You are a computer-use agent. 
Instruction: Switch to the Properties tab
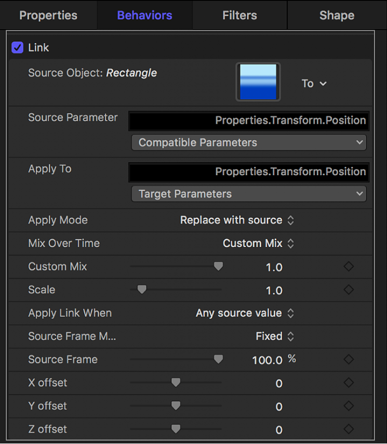[48, 15]
